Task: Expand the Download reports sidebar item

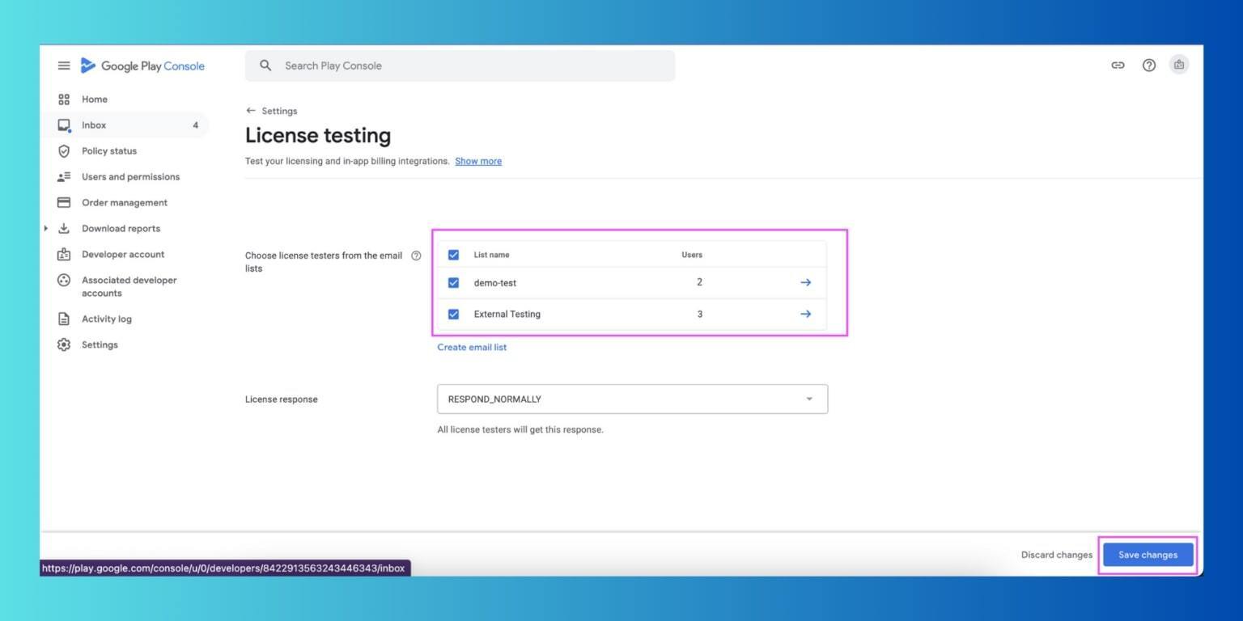Action: click(x=45, y=228)
